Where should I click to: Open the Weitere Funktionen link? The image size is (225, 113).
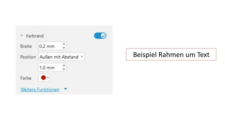[x=40, y=90]
